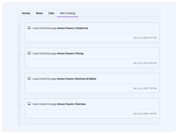This screenshot has height=134, width=178.
Task: Click the 1:52 PM timestamp
Action: tap(145, 88)
